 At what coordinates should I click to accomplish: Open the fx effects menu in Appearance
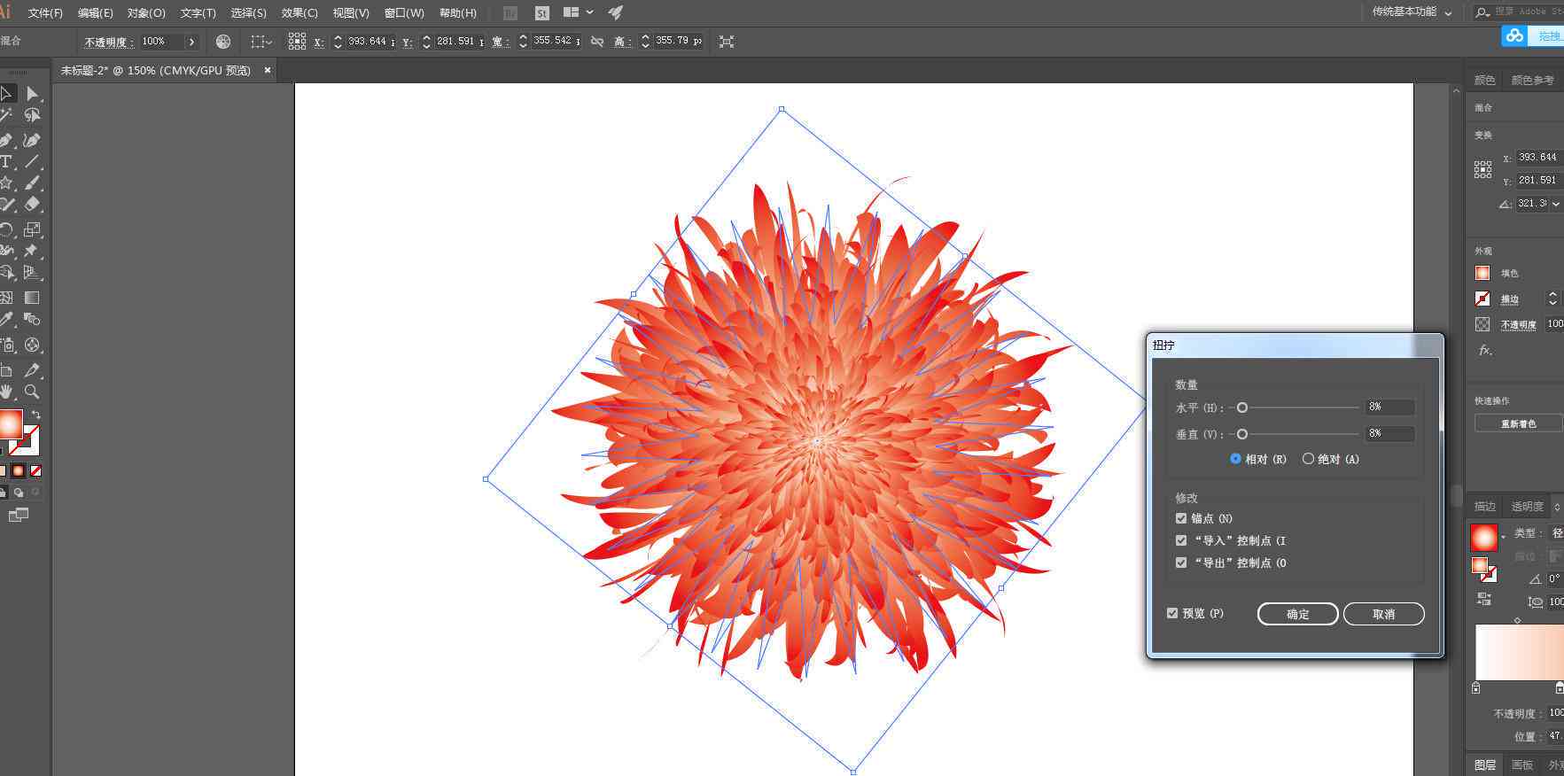1485,350
